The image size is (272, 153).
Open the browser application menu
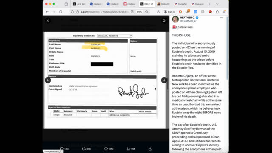pos(224,12)
